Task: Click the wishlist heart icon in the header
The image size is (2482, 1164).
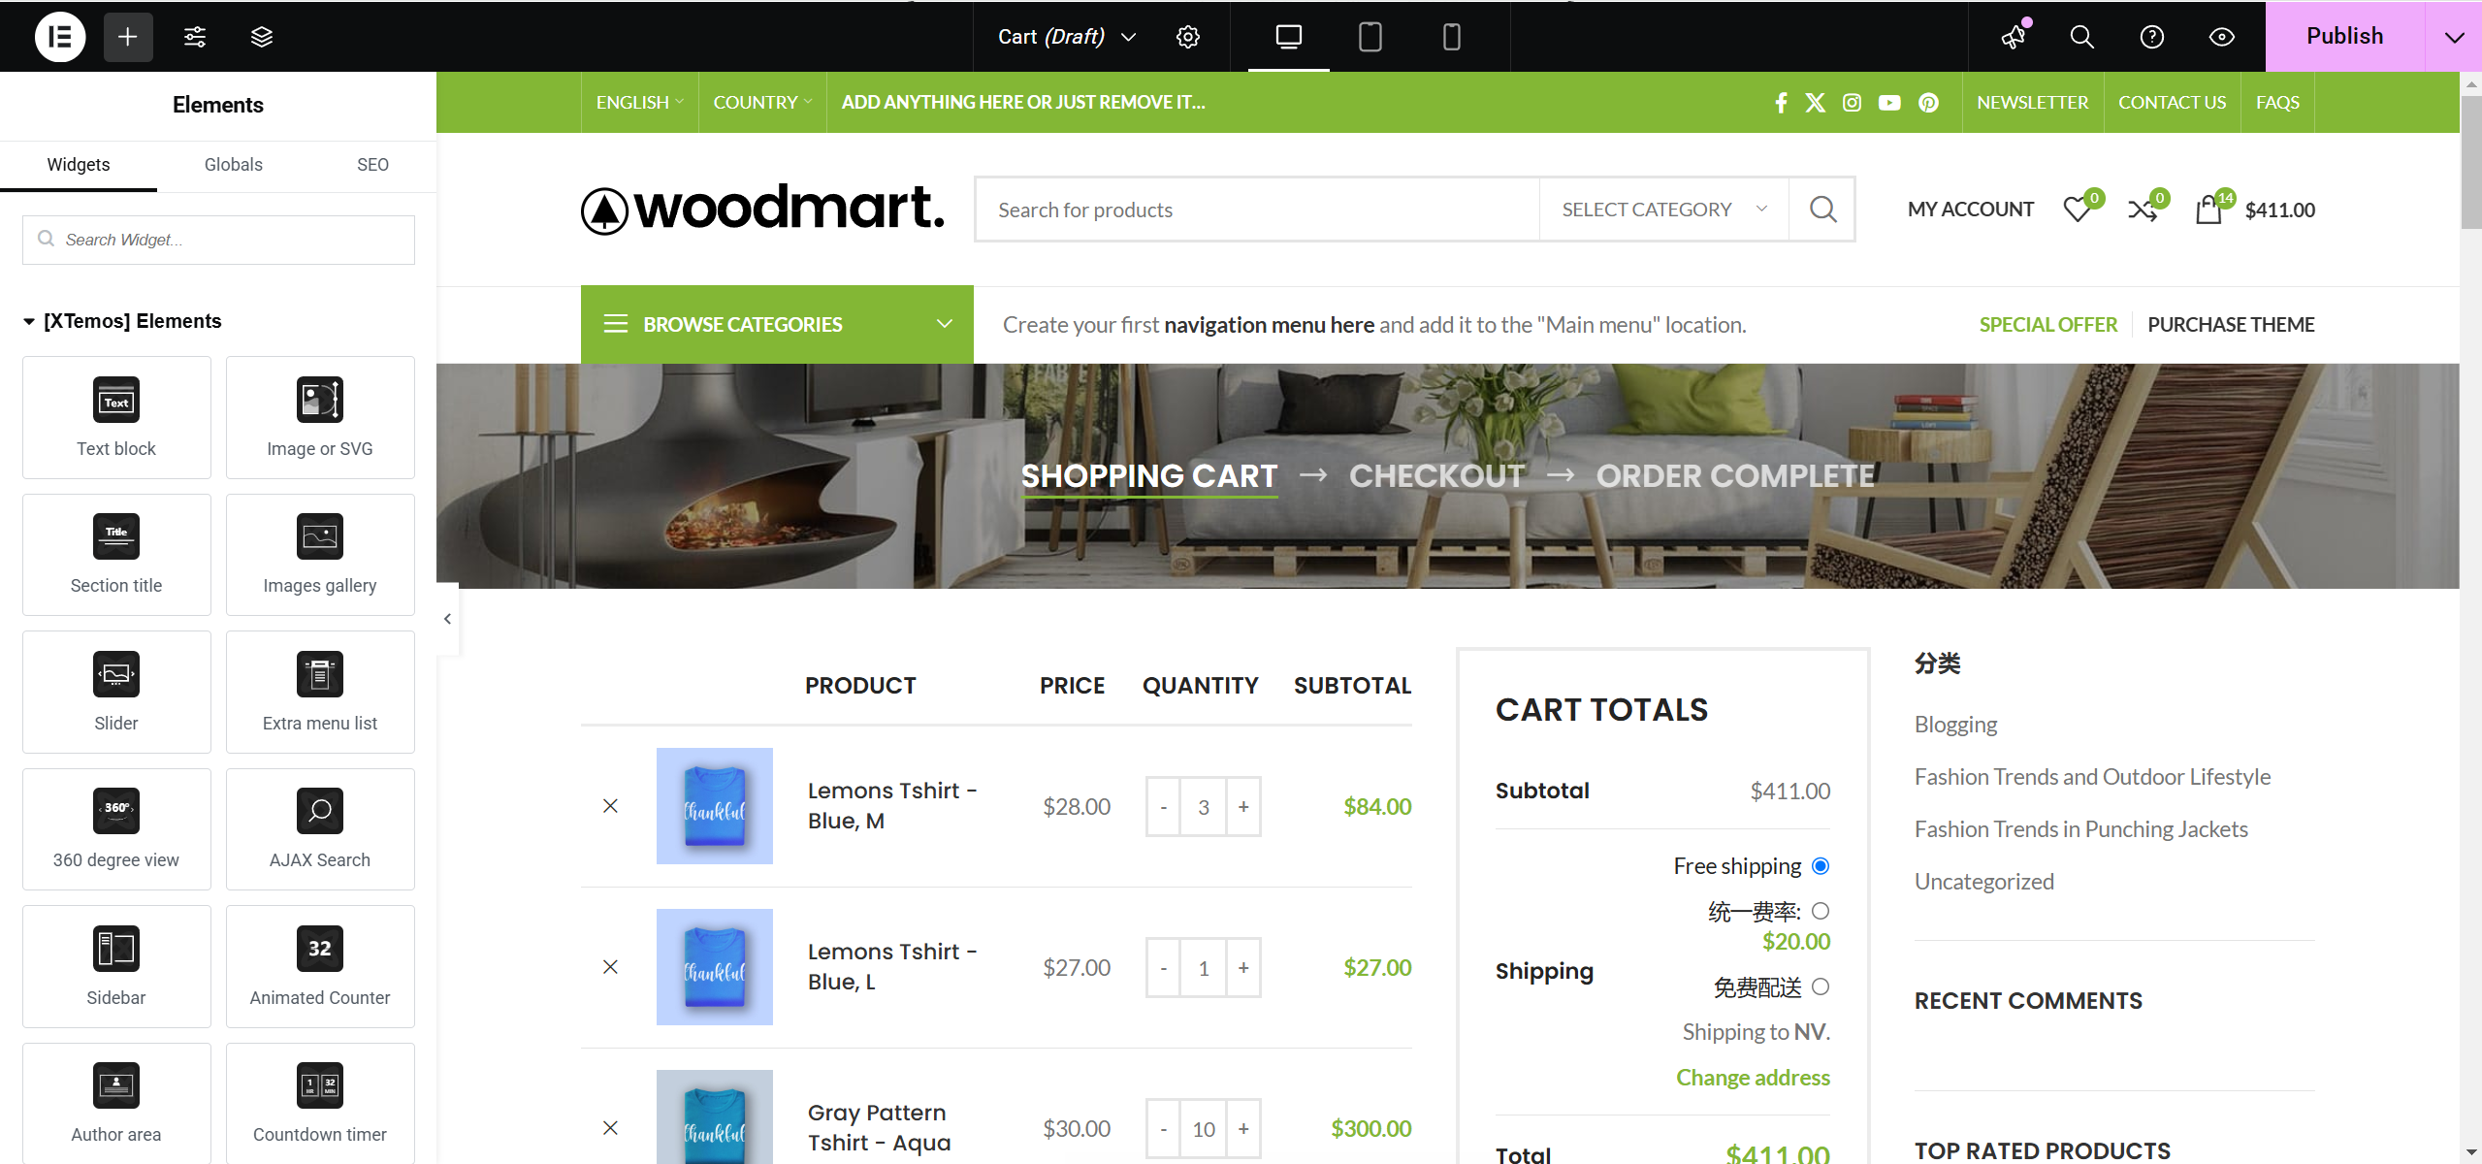Action: (x=2076, y=209)
